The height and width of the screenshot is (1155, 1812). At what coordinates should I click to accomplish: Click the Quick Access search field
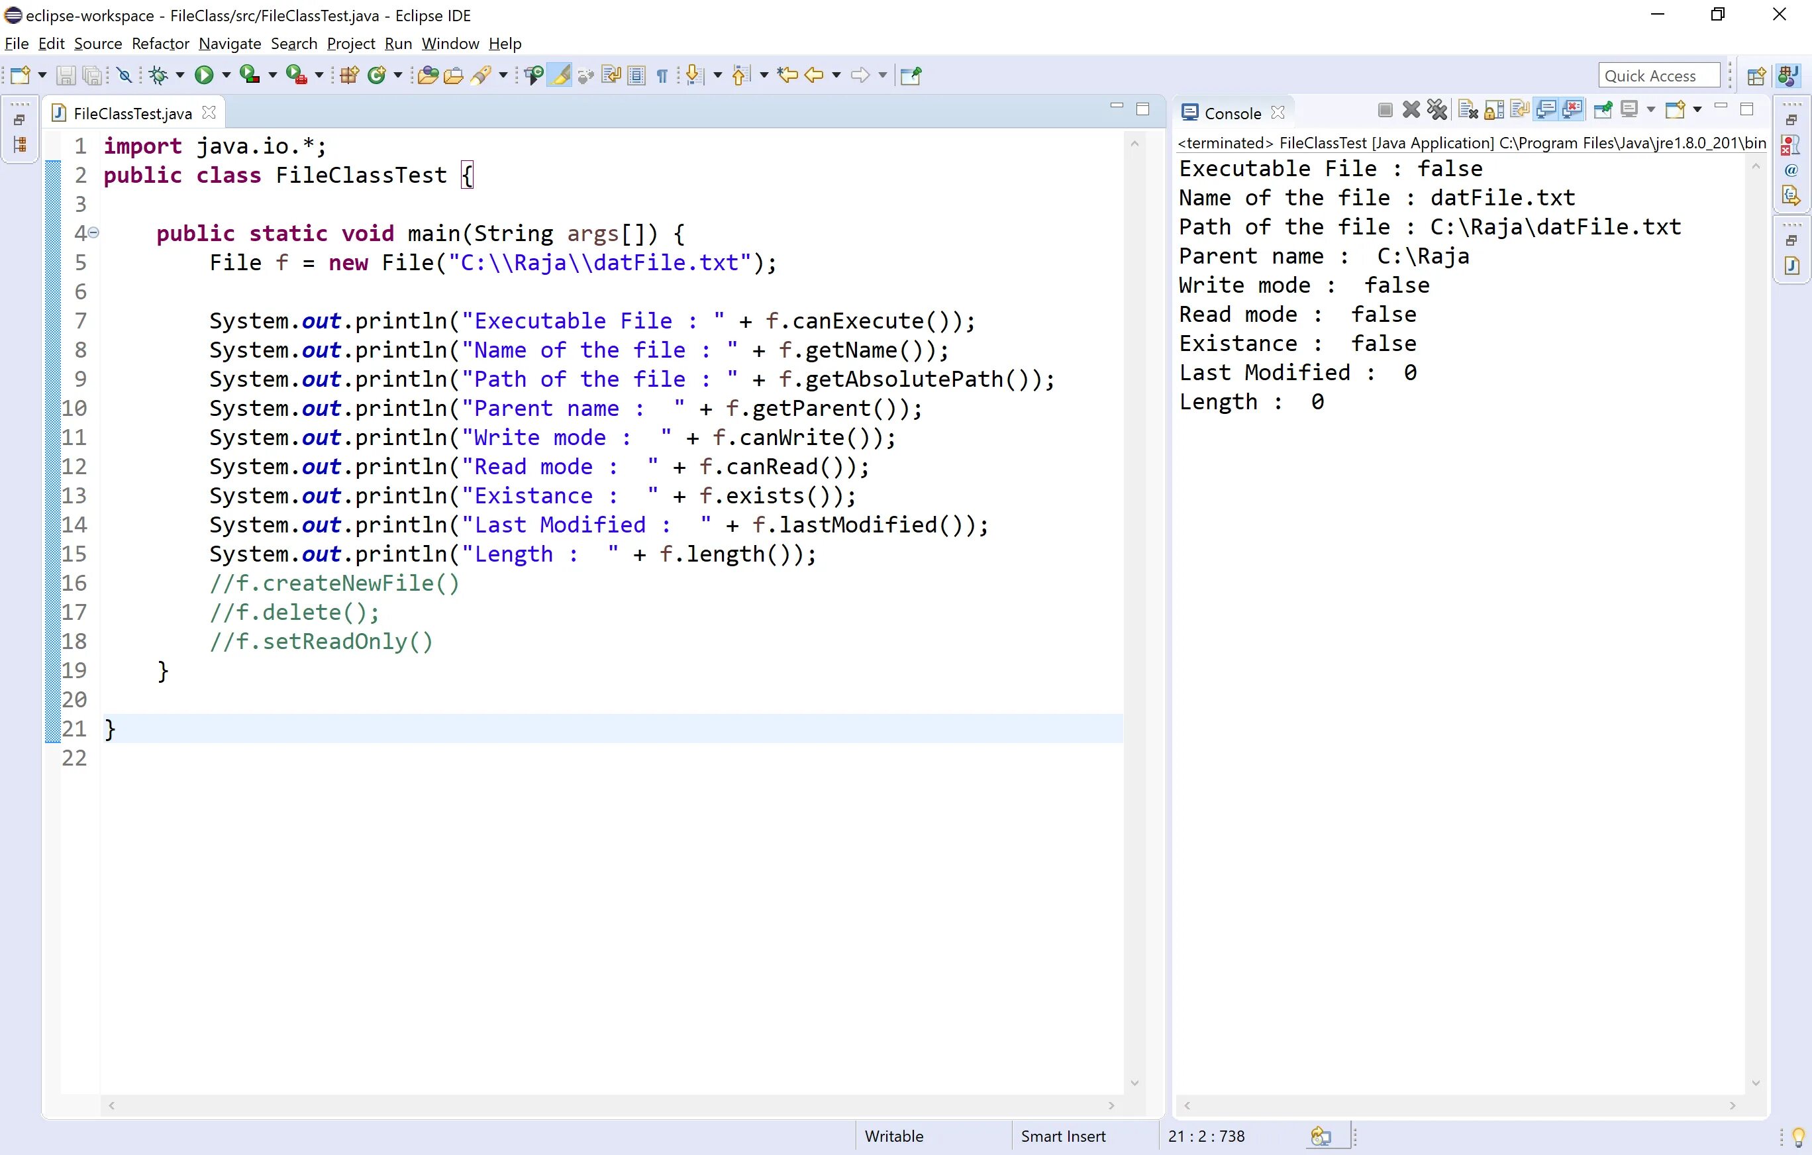tap(1658, 75)
